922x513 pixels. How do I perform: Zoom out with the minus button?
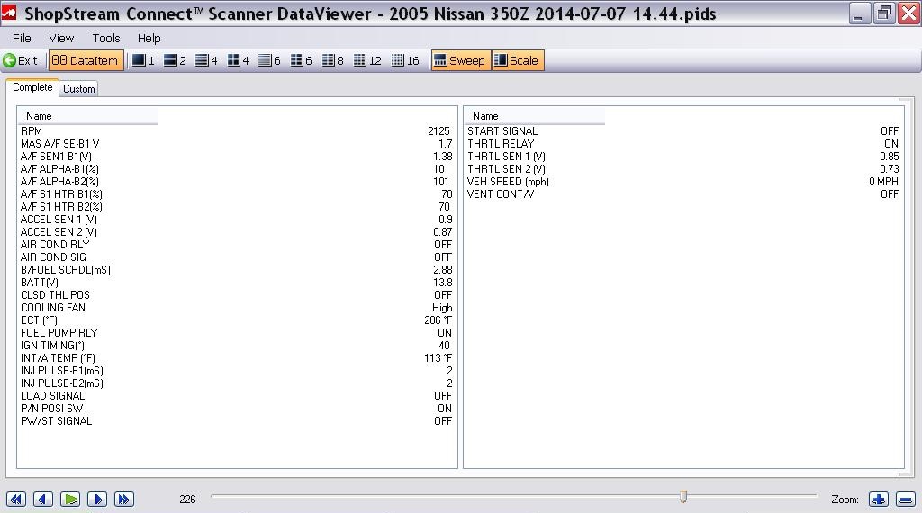(x=906, y=499)
